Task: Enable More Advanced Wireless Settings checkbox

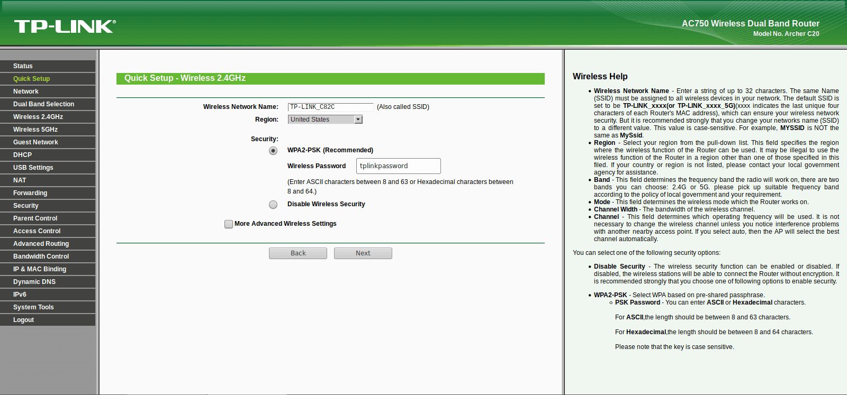Action: [229, 224]
